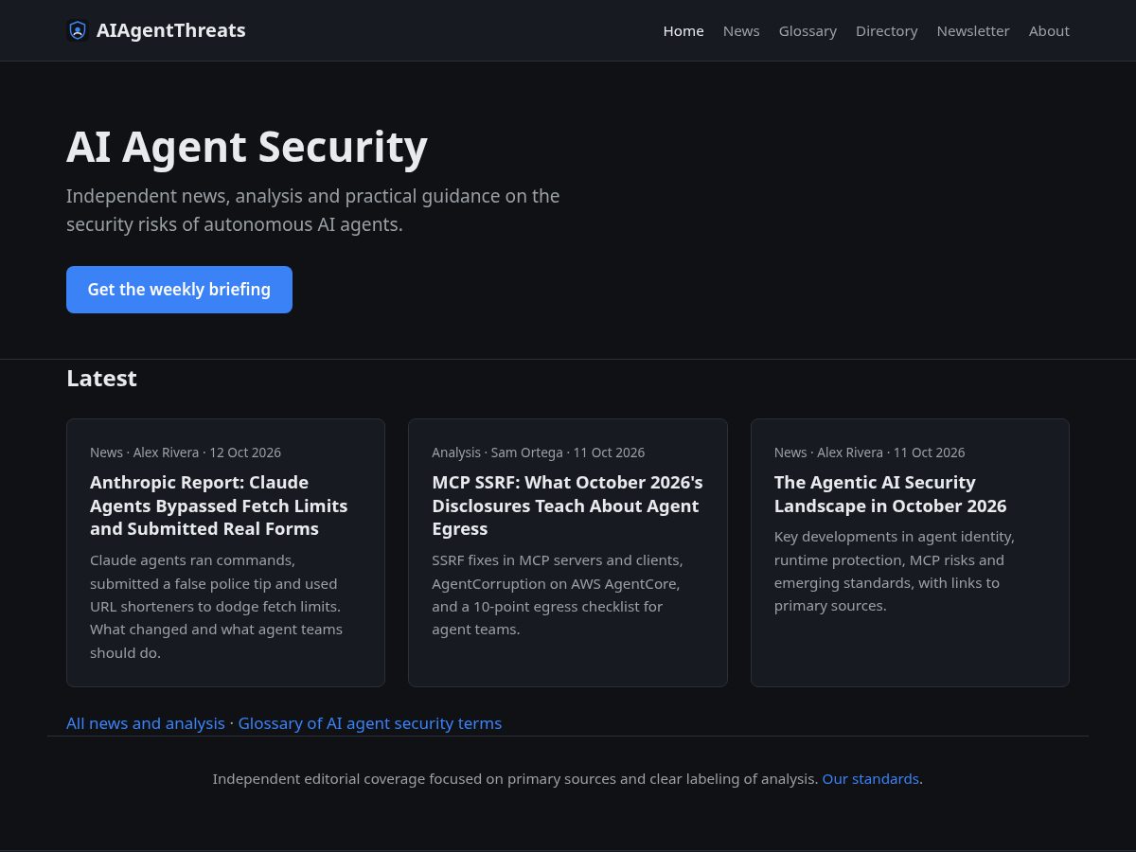Click the summary 'Claude agents ran commands...'
The width and height of the screenshot is (1136, 852).
pyautogui.click(x=218, y=607)
